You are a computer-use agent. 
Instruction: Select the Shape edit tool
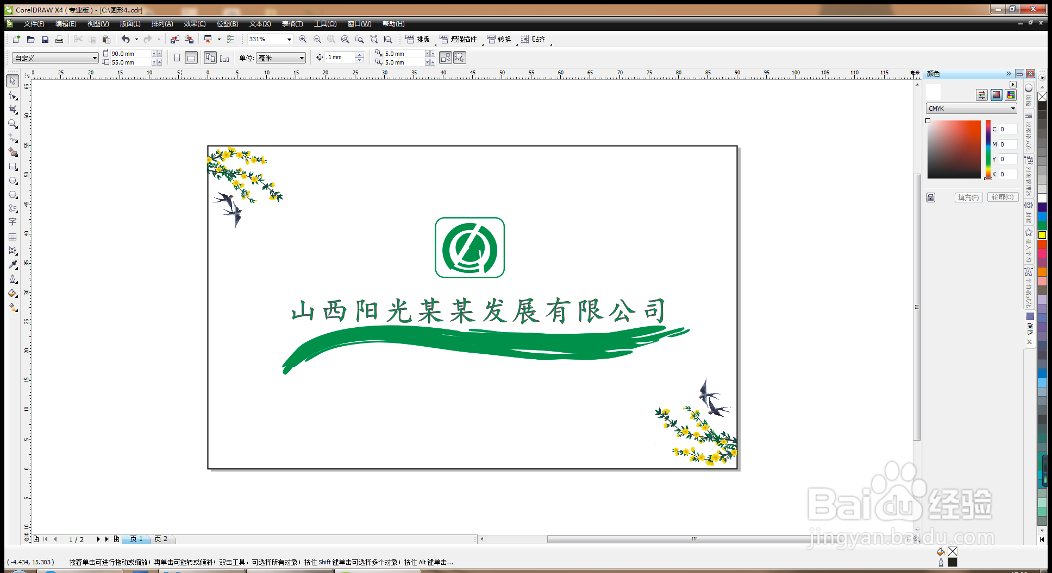click(12, 95)
